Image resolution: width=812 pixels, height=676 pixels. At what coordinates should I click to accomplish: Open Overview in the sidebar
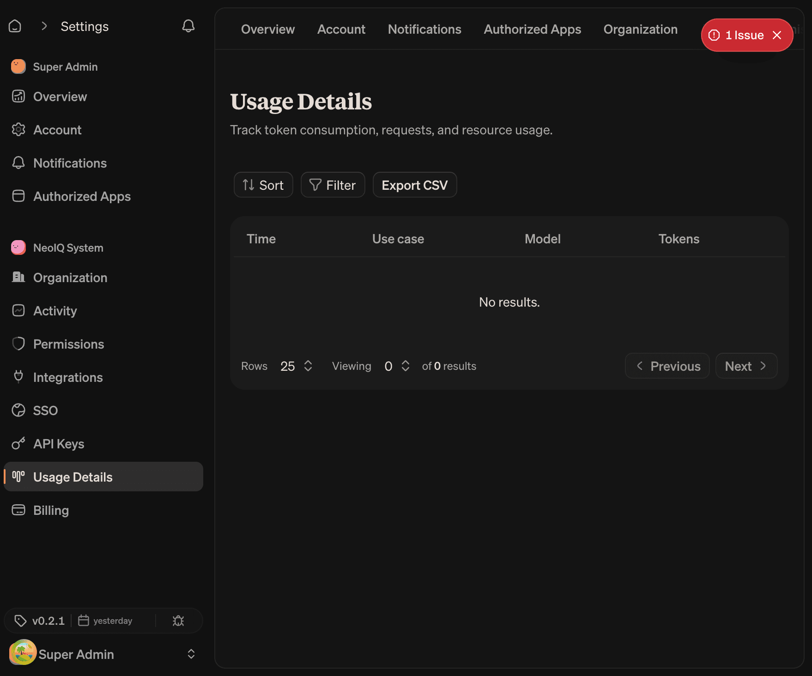point(103,96)
